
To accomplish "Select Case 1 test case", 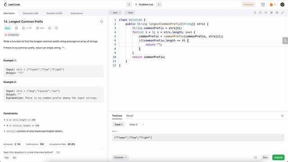I will point(118,125).
